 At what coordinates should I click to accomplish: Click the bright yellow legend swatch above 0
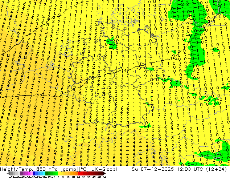[x=59, y=174]
